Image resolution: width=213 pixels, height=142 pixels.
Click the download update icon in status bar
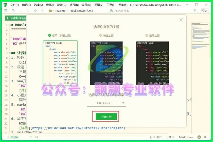(x=199, y=137)
